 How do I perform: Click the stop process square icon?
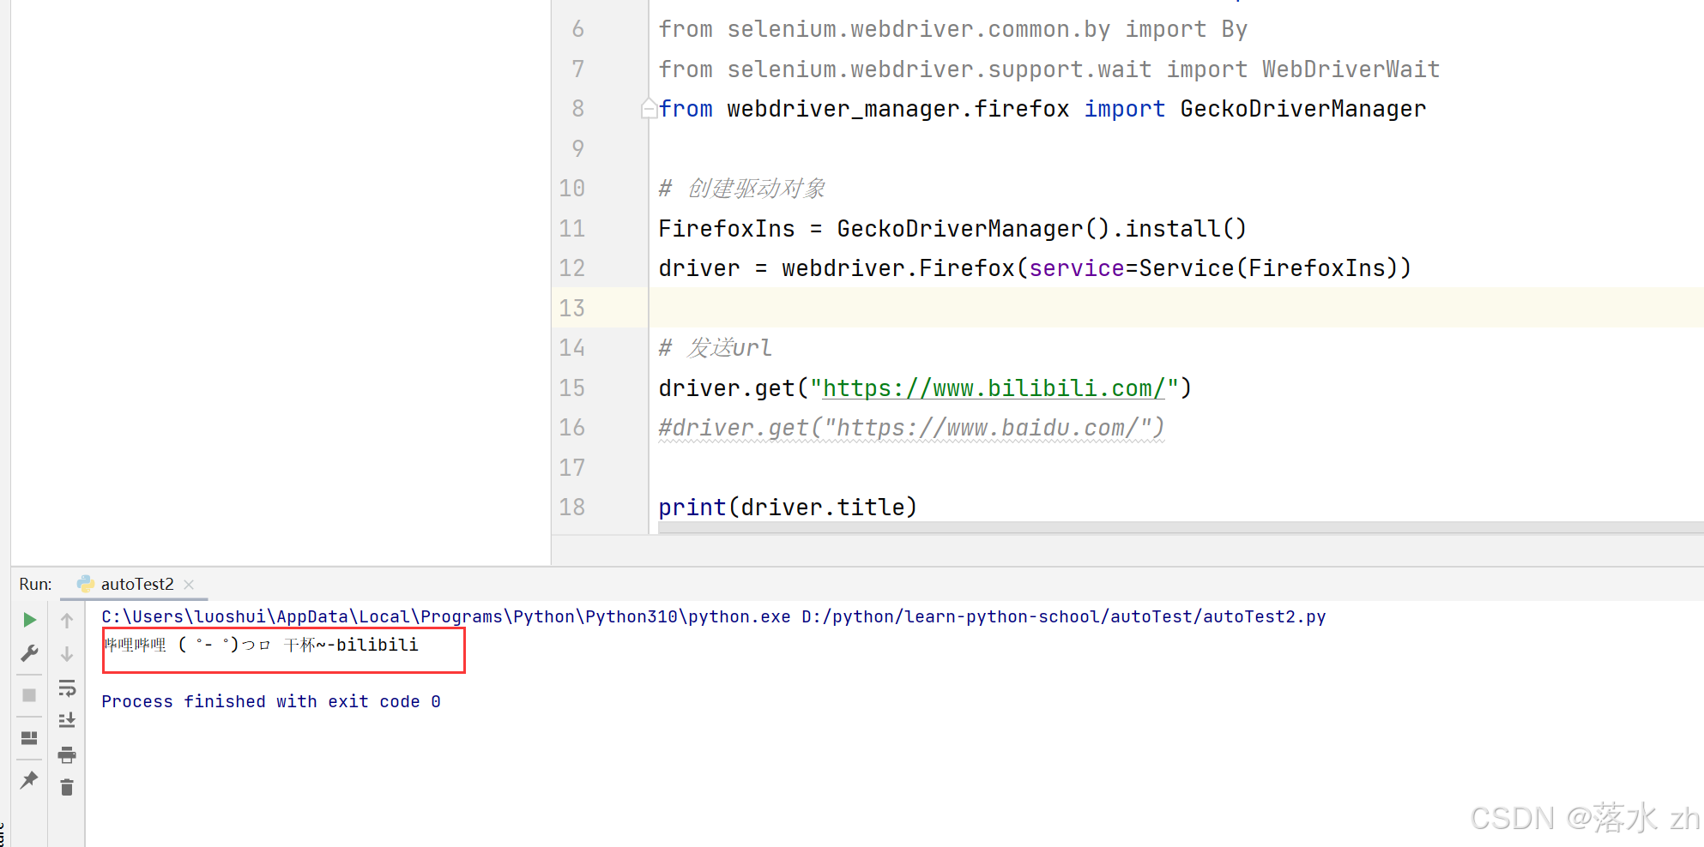click(29, 695)
